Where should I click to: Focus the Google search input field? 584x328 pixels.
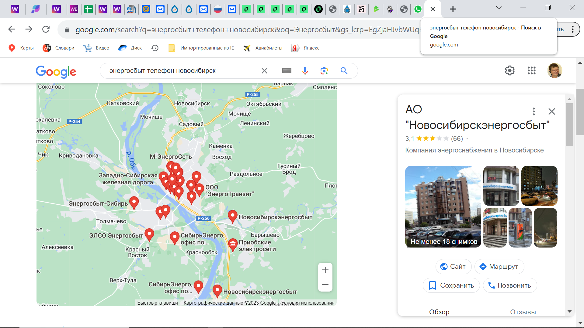click(182, 71)
